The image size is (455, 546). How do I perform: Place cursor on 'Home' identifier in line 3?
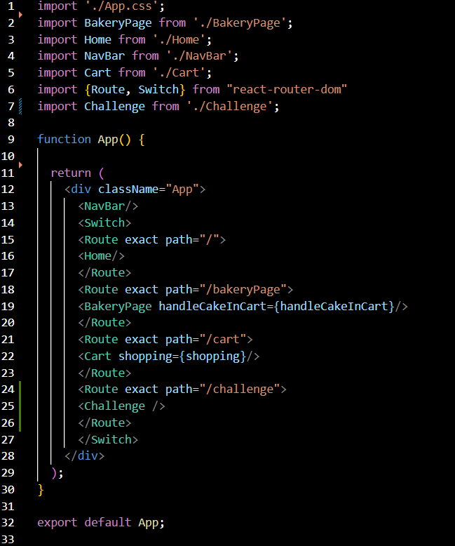pos(97,40)
